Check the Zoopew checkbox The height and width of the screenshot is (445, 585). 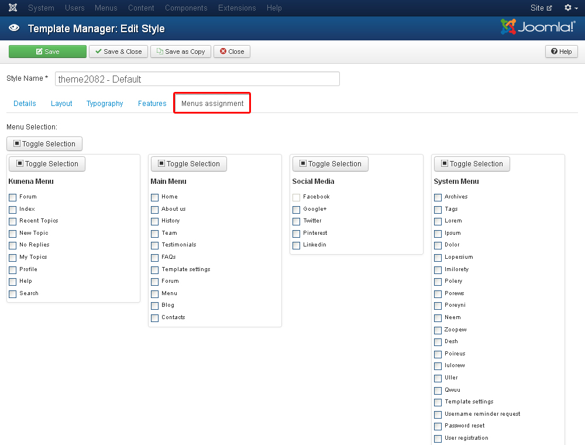coord(438,330)
